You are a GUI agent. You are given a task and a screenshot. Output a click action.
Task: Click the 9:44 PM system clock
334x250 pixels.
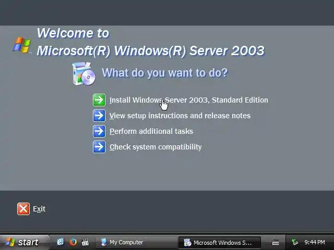[x=315, y=242]
